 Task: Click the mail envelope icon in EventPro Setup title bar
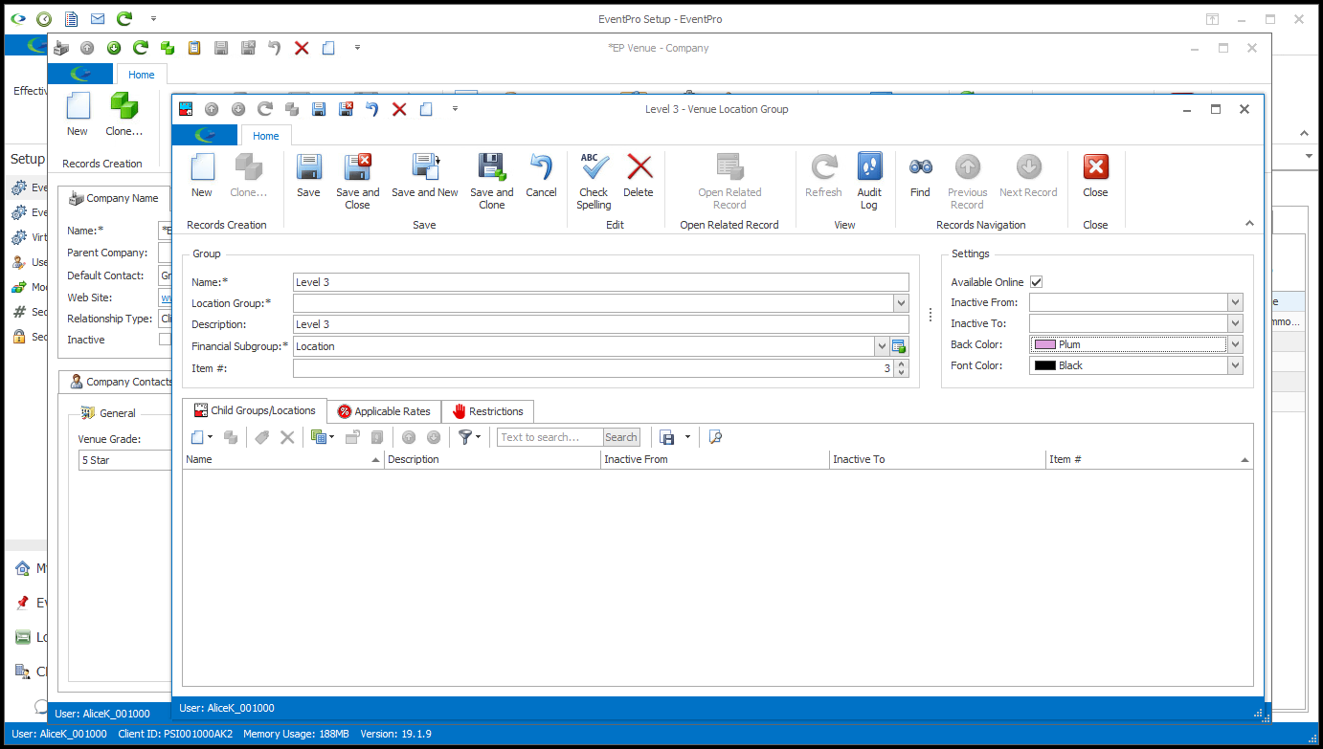98,18
